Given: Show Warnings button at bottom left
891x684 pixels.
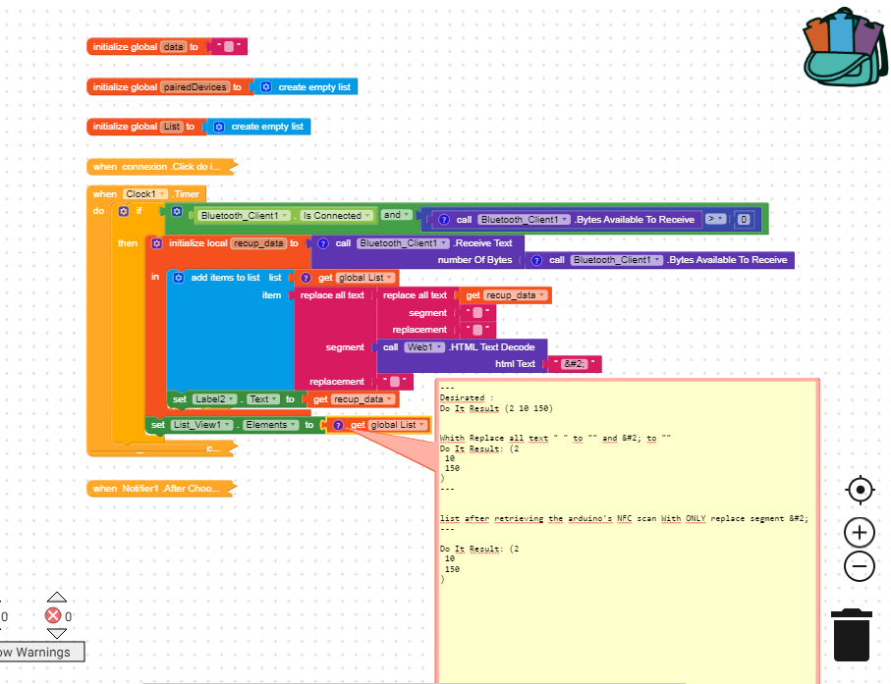Looking at the screenshot, I should click(x=41, y=652).
